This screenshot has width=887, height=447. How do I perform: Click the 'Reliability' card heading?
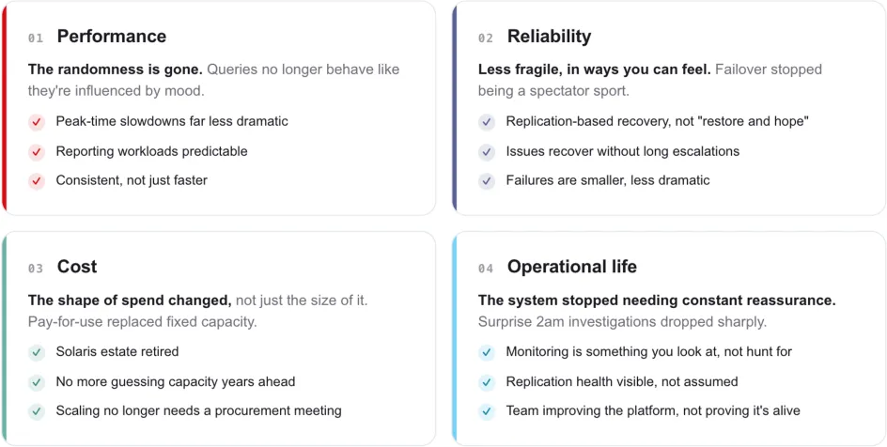click(549, 37)
